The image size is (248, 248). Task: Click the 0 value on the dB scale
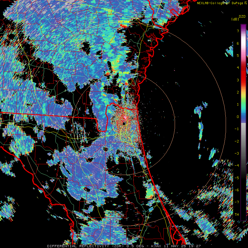(238, 117)
